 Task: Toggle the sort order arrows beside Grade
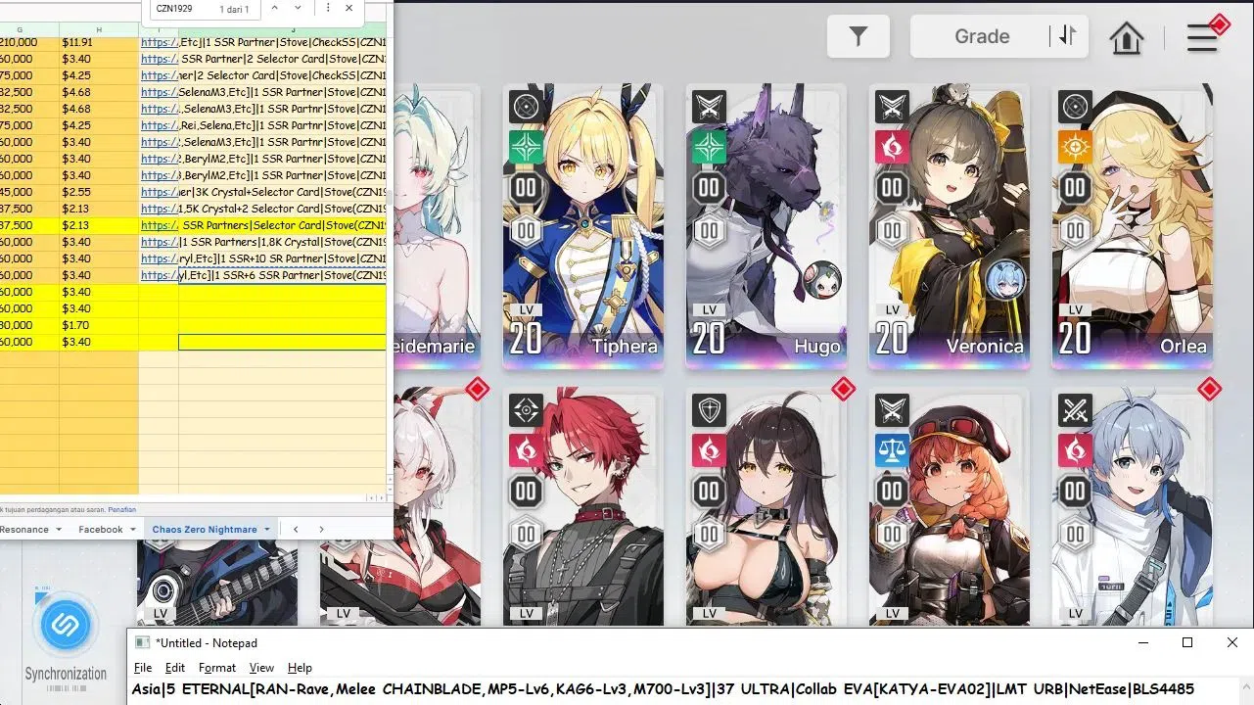tap(1067, 36)
